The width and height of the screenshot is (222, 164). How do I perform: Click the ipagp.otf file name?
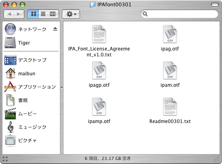99,85
